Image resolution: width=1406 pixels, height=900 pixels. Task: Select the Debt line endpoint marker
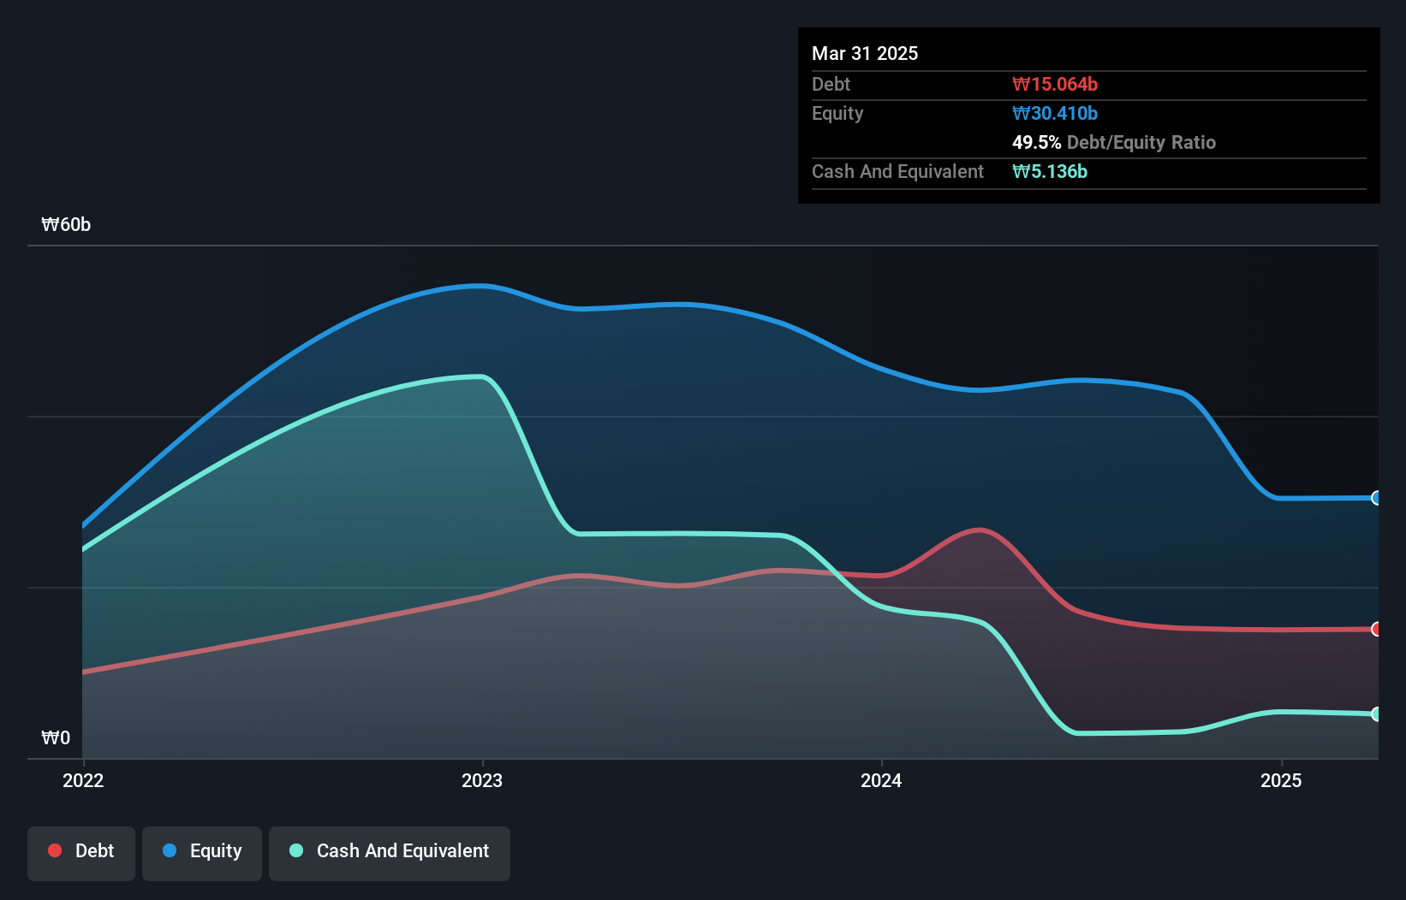(x=1376, y=630)
